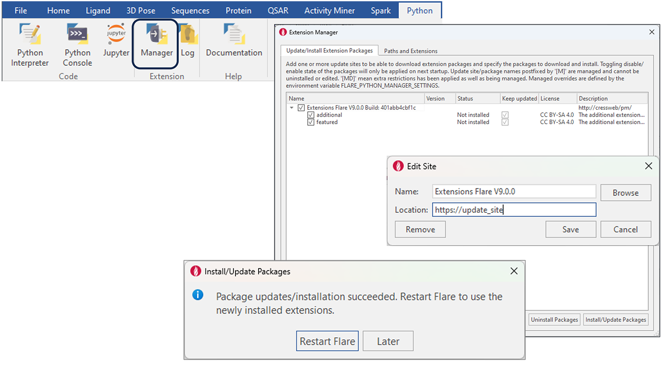Click the Restart Flare button
This screenshot has height=365, width=662.
327,341
